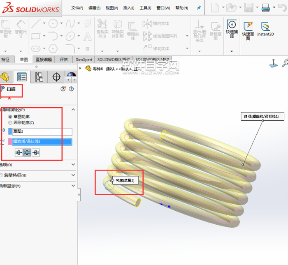Open the DisplayManager sphere tab

tap(71, 75)
